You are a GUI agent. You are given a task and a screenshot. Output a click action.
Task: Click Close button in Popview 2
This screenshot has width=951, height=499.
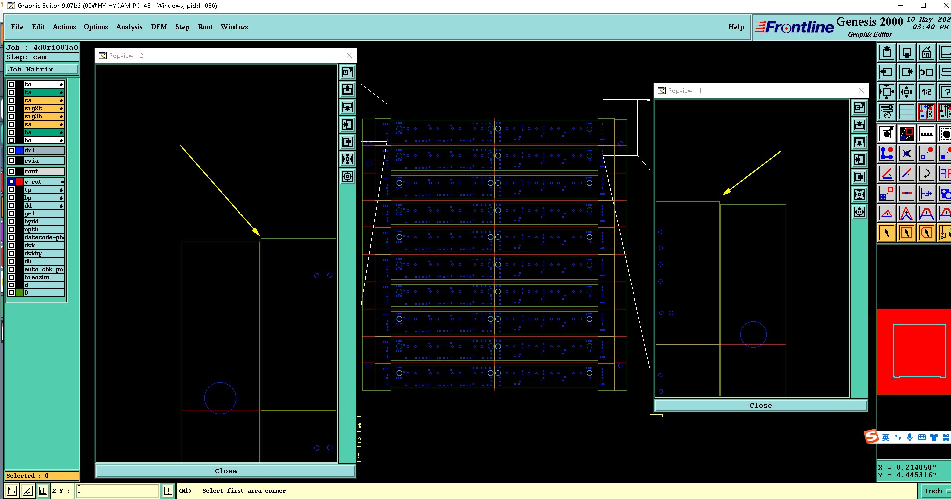(226, 471)
